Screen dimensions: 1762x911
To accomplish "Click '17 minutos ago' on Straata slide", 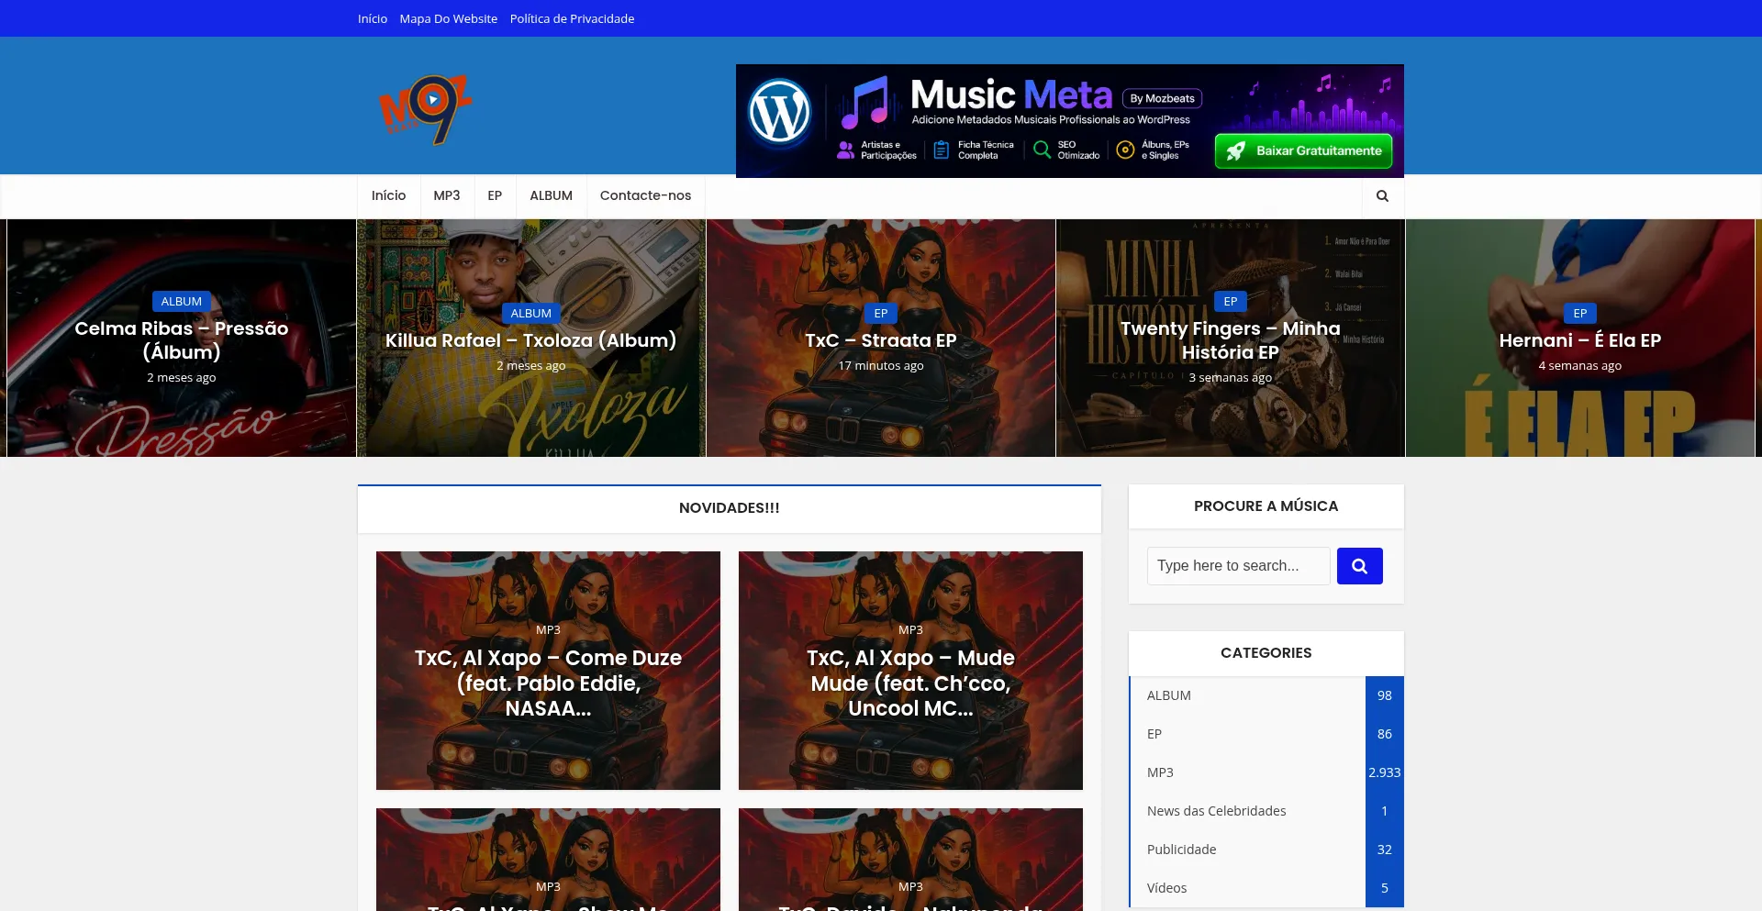I will [x=881, y=366].
